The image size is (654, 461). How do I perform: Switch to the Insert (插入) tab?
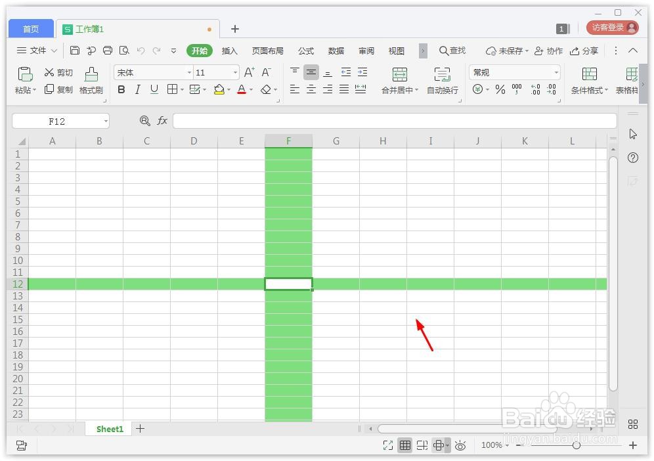pyautogui.click(x=229, y=51)
